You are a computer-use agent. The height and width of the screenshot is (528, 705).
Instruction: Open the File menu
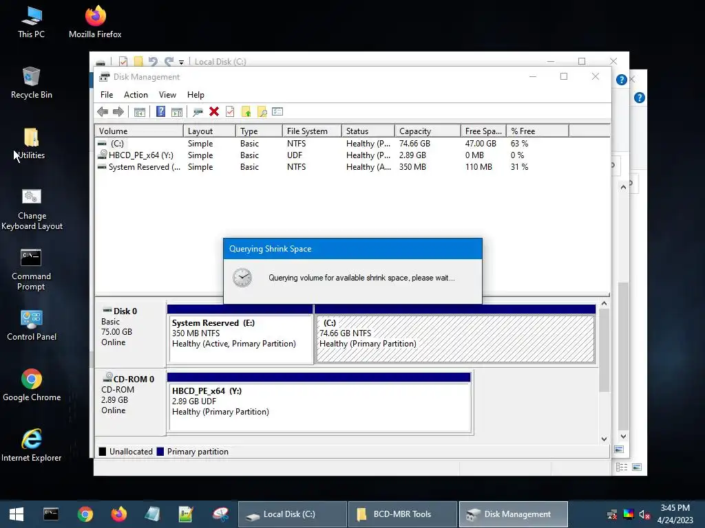coord(107,95)
